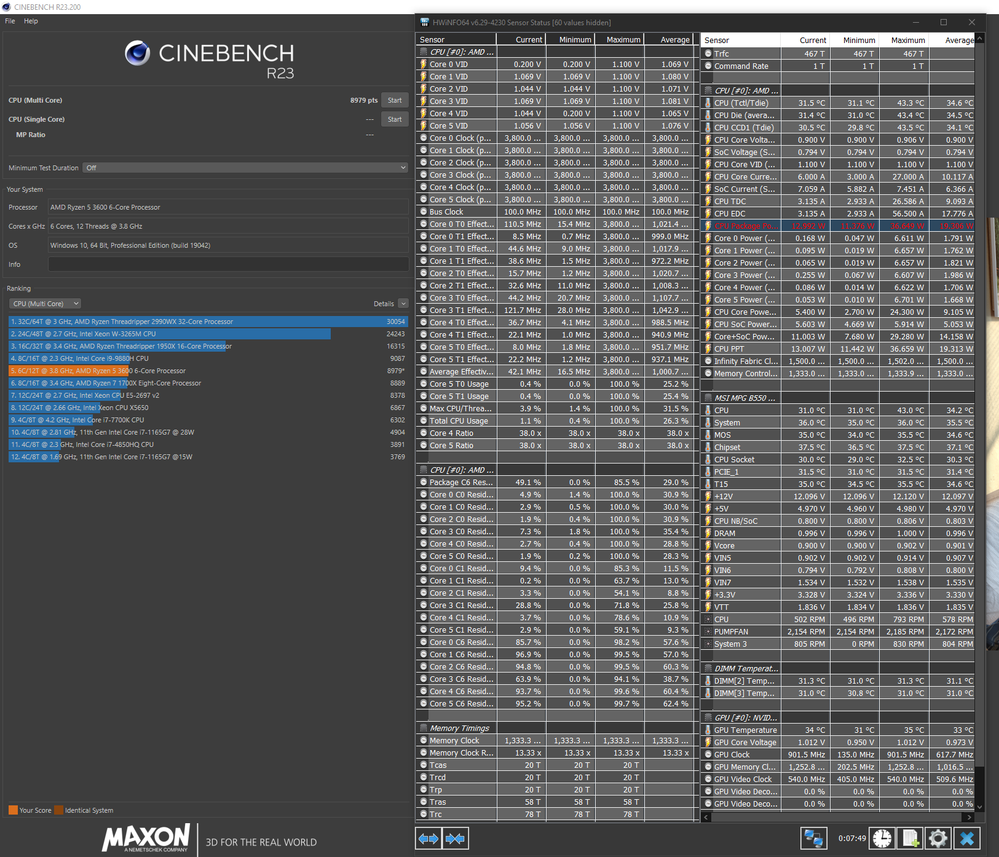Start the CPU (Single Core) benchmark
Viewport: 999px width, 857px height.
point(395,119)
